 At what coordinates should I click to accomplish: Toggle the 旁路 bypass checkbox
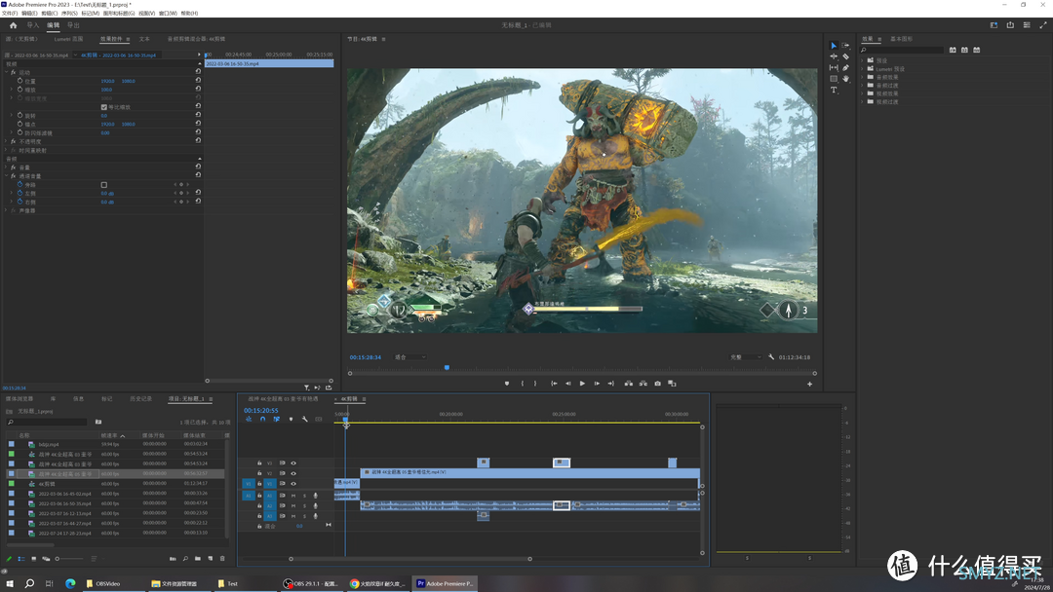(x=104, y=185)
